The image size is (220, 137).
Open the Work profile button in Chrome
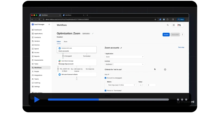click(x=181, y=20)
